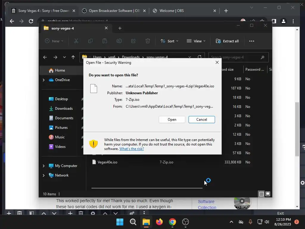The width and height of the screenshot is (305, 229).
Task: Click the Cut scissors icon in Explorer toolbar
Action: coord(76,41)
